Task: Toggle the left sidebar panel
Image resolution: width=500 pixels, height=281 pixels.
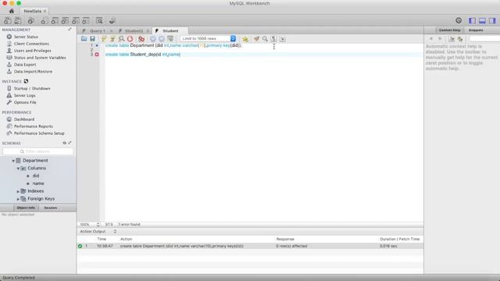Action: click(472, 21)
